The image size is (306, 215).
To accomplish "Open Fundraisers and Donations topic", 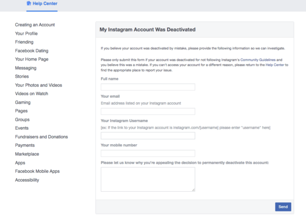I will (x=41, y=137).
